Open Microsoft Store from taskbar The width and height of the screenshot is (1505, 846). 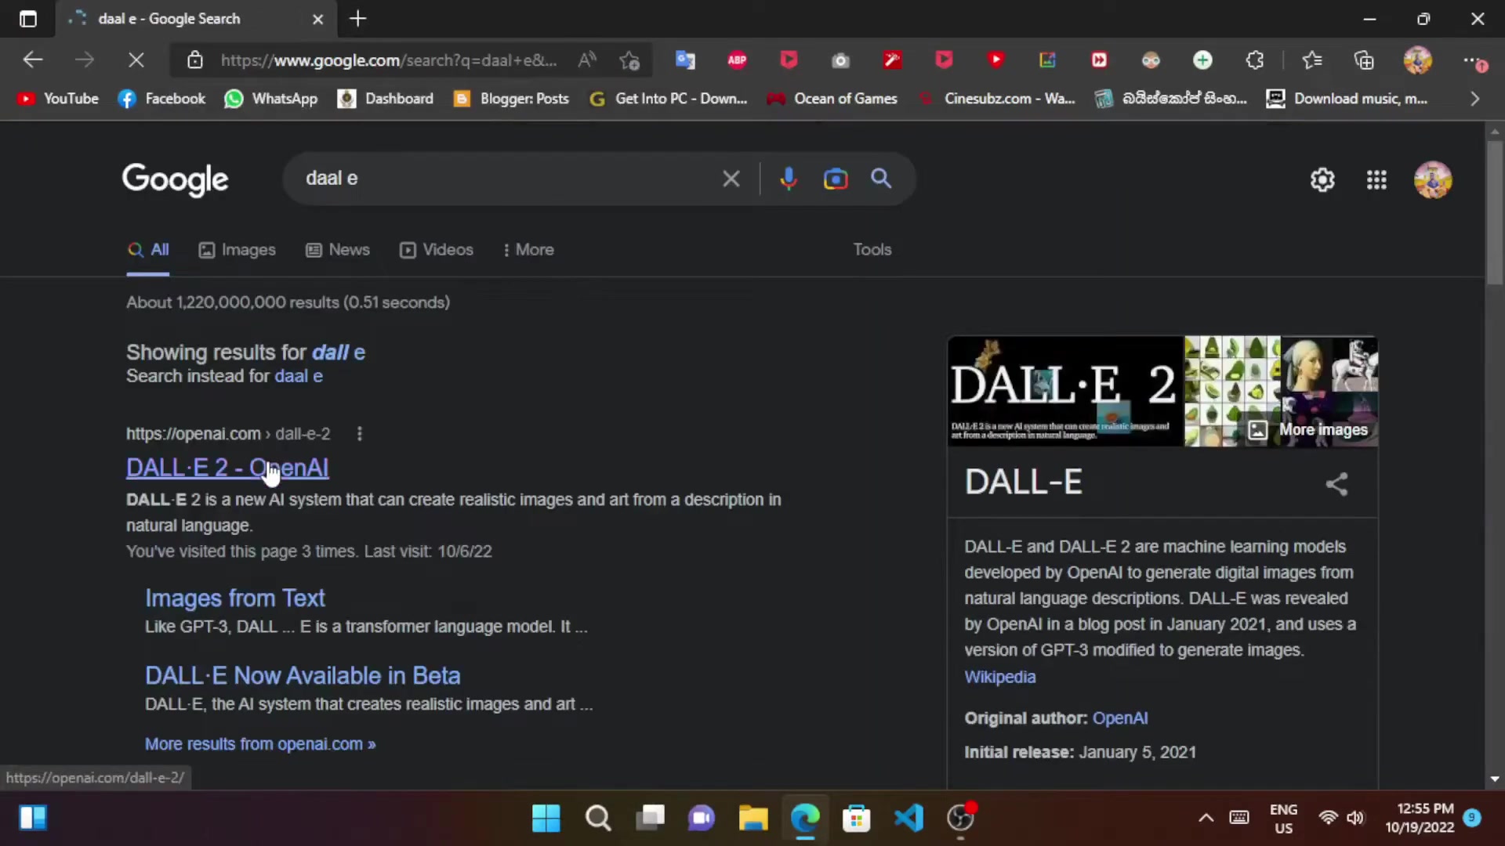click(x=856, y=819)
